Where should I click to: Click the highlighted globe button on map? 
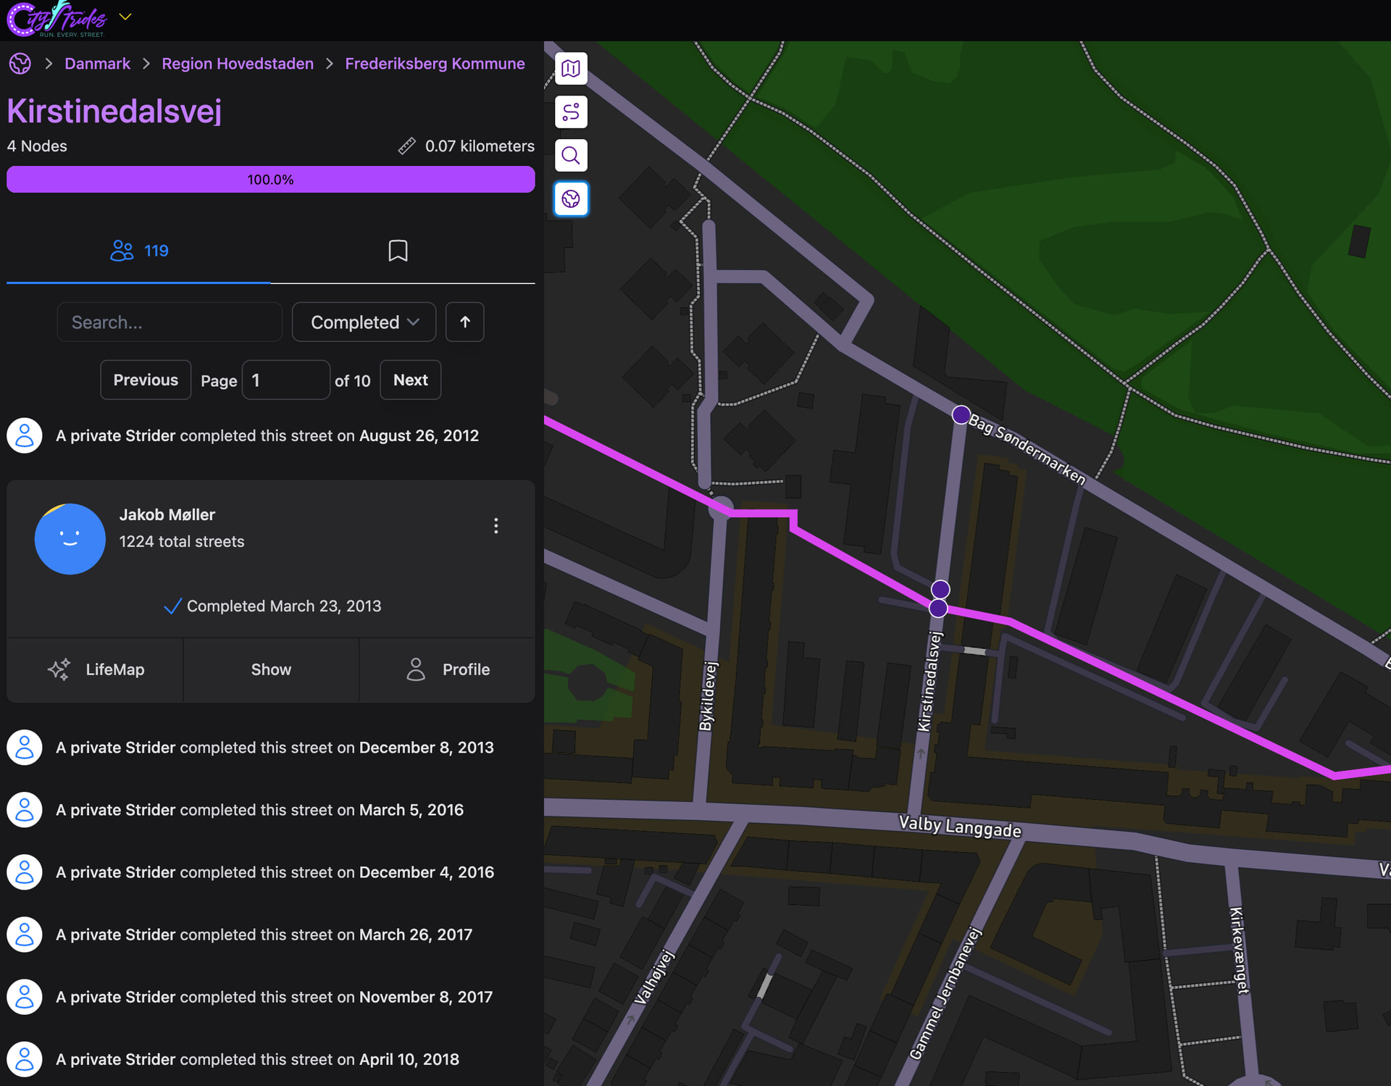571,199
